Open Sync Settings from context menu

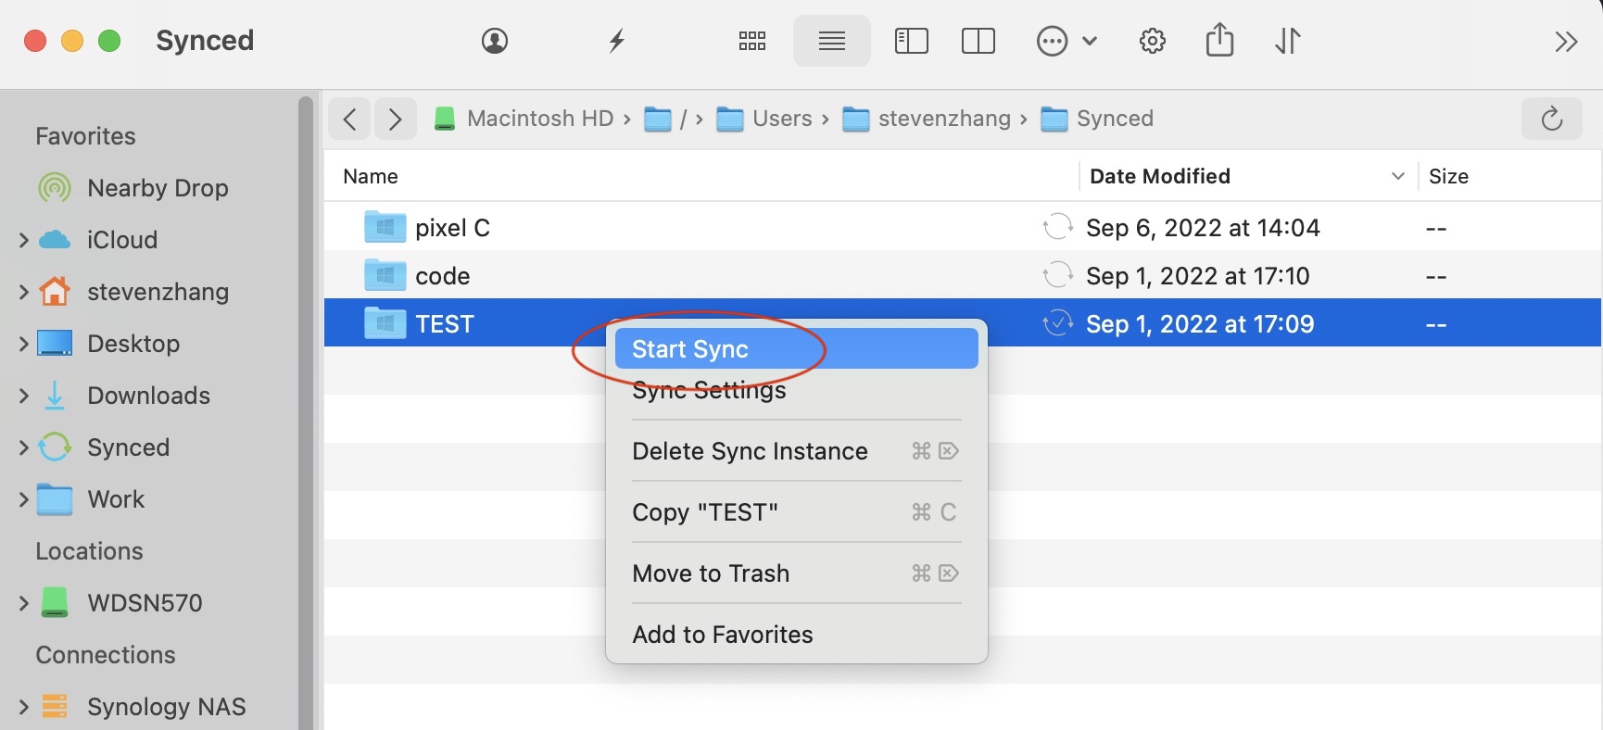coord(797,390)
